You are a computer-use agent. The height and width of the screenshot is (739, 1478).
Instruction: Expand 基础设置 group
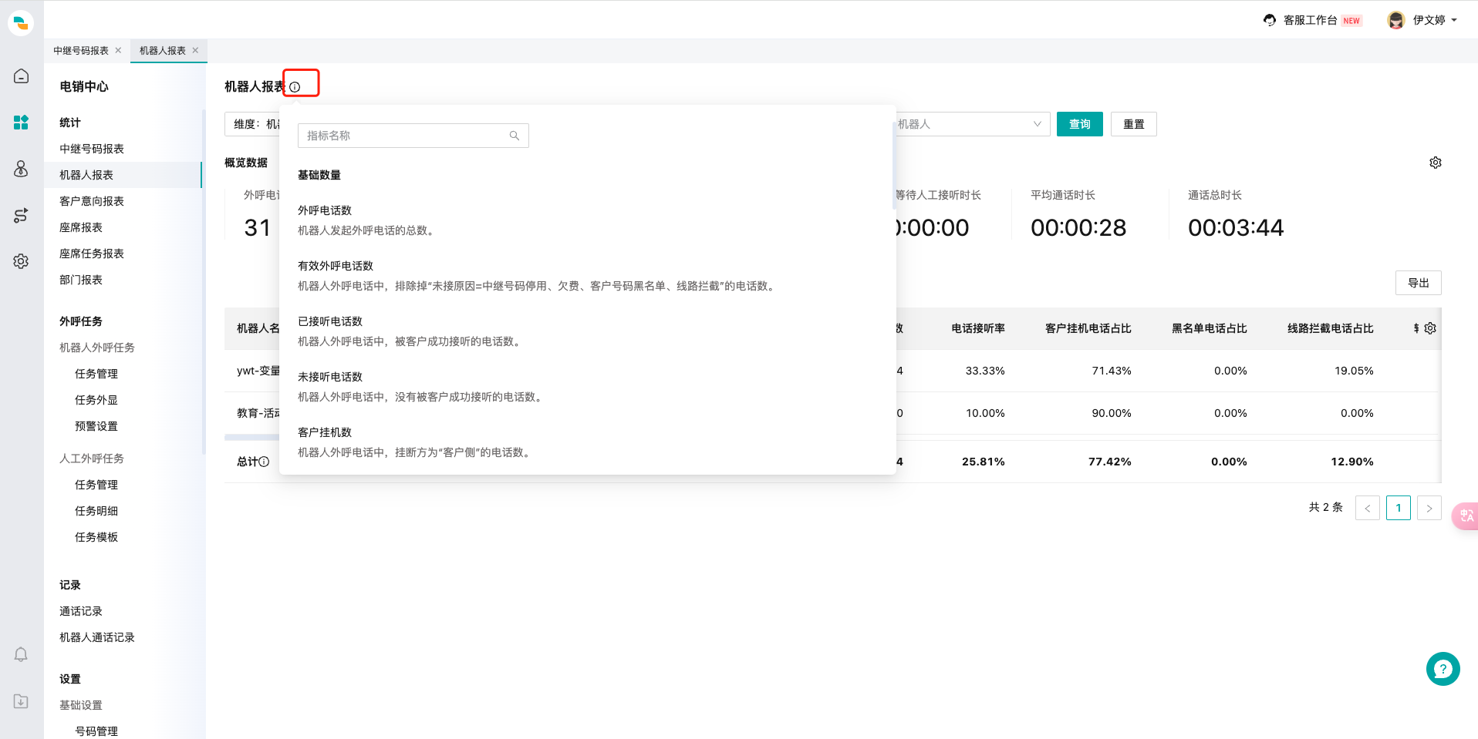[x=81, y=705]
